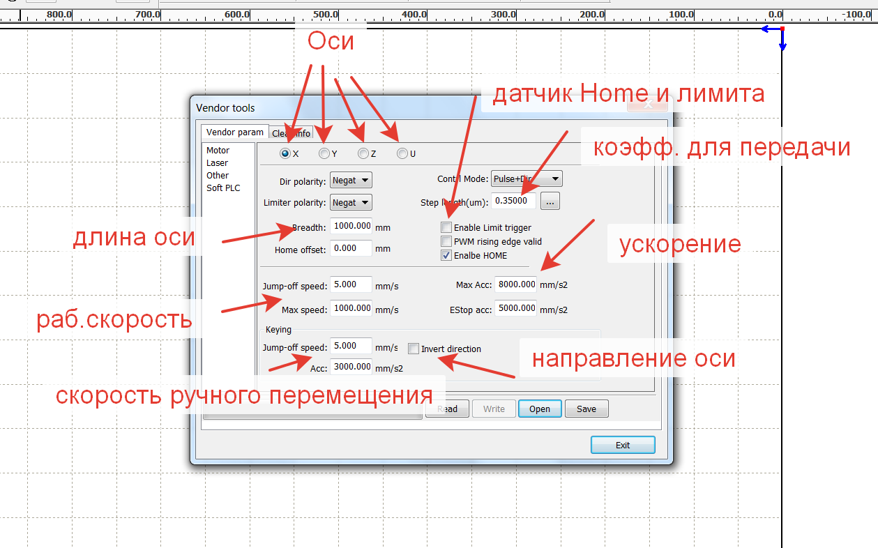Click the upper Jump-off speed field
This screenshot has width=878, height=548.
click(x=351, y=284)
